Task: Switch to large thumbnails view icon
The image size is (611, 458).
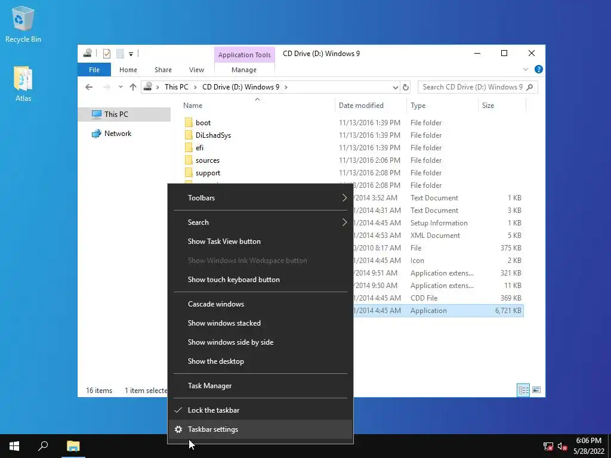Action: pyautogui.click(x=536, y=390)
